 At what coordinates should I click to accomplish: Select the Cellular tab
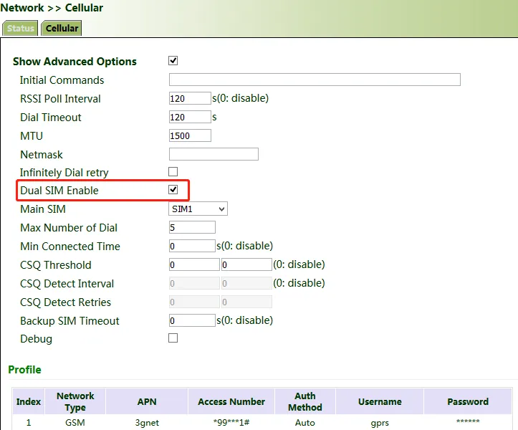[x=62, y=28]
